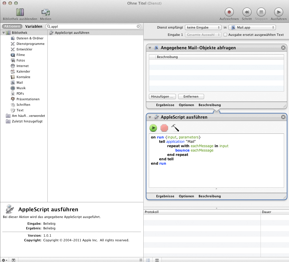This screenshot has height=262, width=289.
Task: Select the Text category
Action: pos(20,110)
